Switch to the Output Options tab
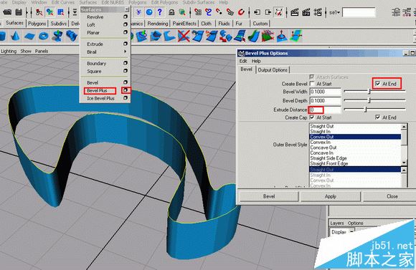This screenshot has width=416, height=270. [273, 70]
